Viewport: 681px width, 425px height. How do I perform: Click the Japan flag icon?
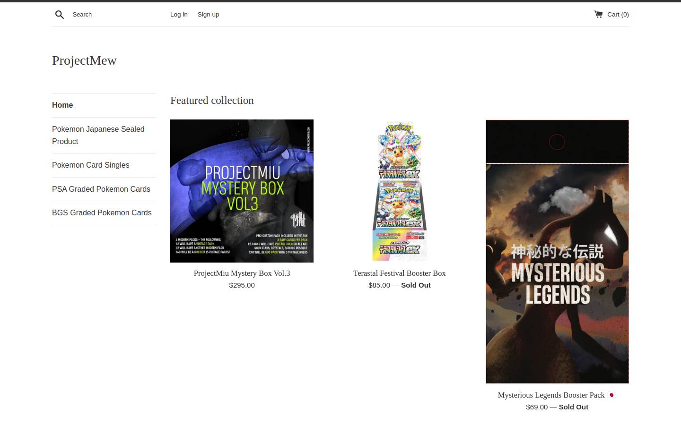tap(611, 395)
